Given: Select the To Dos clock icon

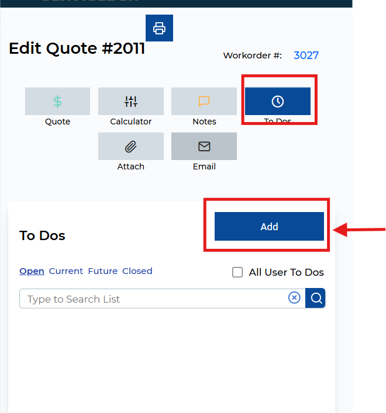Looking at the screenshot, I should 278,102.
